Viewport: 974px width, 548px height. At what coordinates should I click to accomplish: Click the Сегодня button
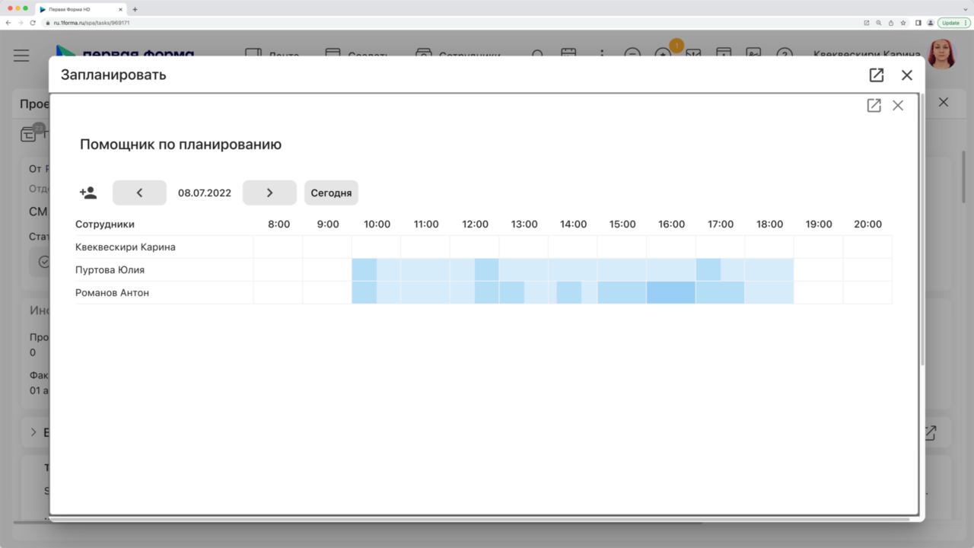[331, 193]
